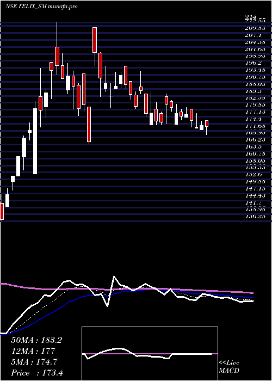The image size is (272, 381).
Task: Click the 171.68 price axis label
Action: pos(255,126)
